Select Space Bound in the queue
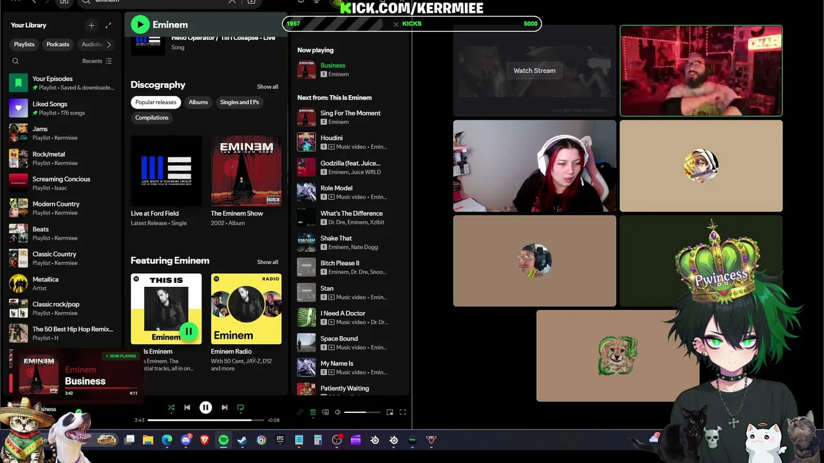The height and width of the screenshot is (463, 824). (351, 343)
